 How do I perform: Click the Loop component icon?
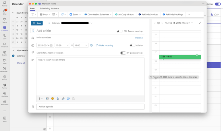coord(68,98)
